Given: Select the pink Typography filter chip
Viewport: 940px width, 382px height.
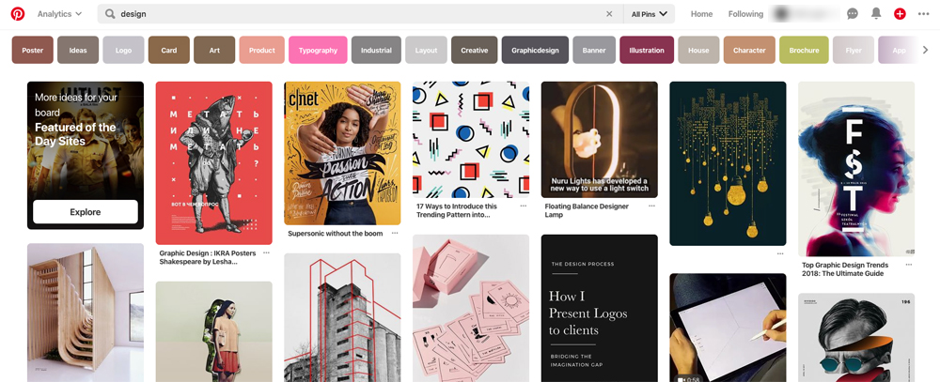Looking at the screenshot, I should pyautogui.click(x=318, y=51).
